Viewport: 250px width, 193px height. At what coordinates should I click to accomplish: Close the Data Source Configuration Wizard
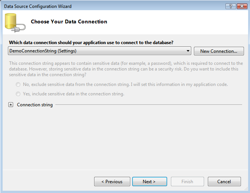pyautogui.click(x=241, y=6)
